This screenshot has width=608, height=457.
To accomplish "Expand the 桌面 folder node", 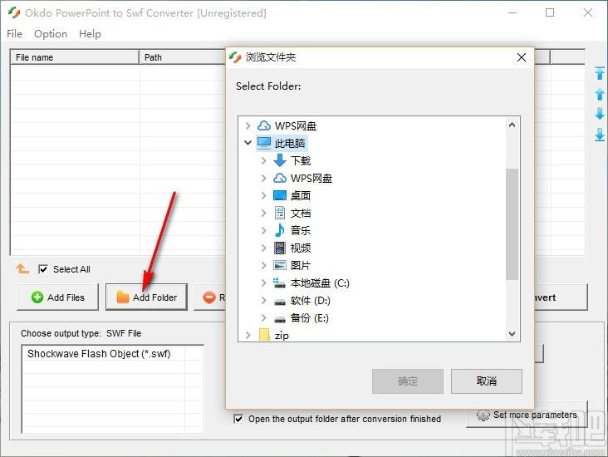I will coord(263,195).
